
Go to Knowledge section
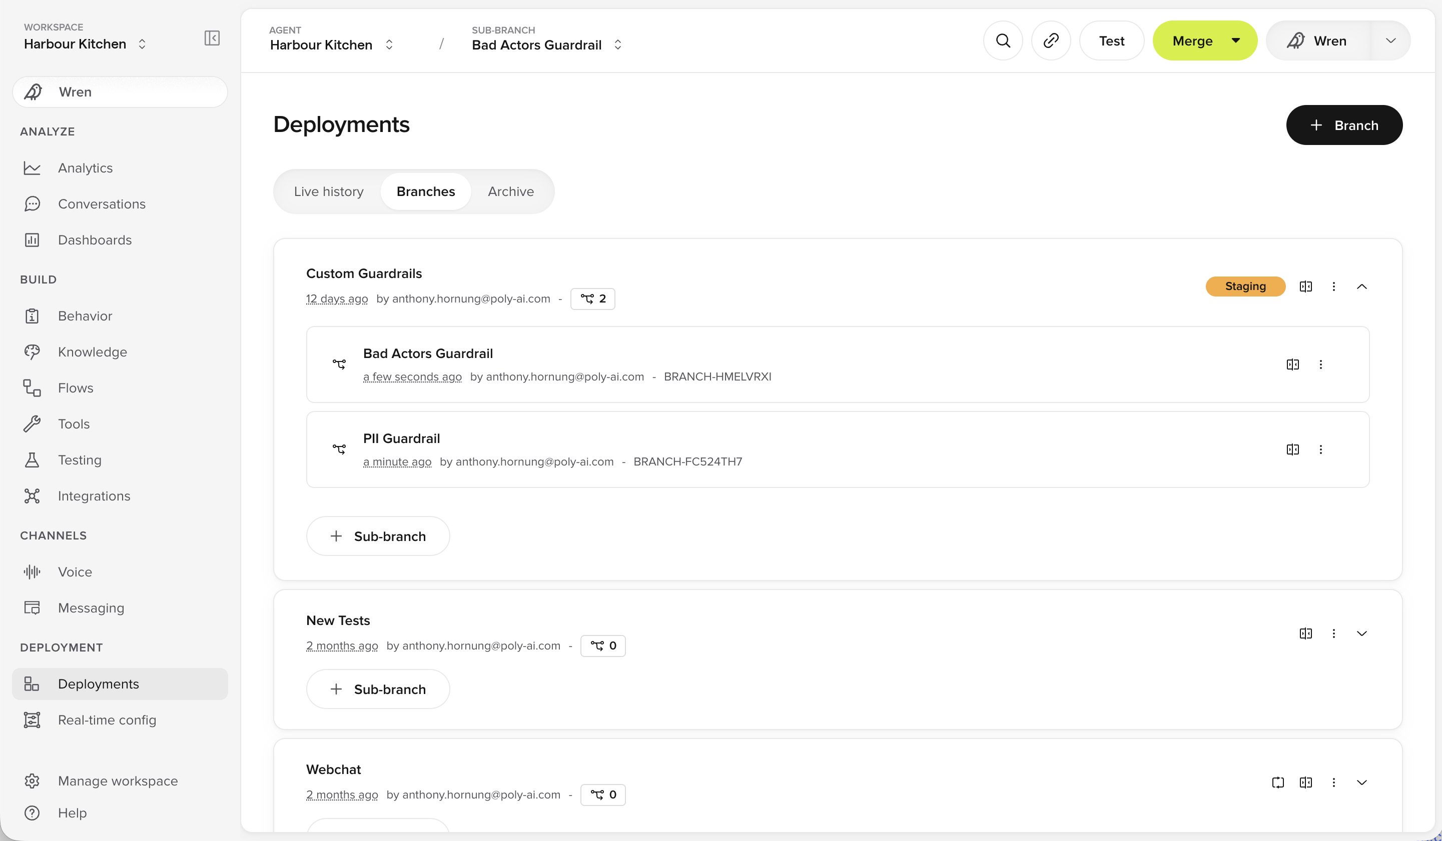point(120,352)
